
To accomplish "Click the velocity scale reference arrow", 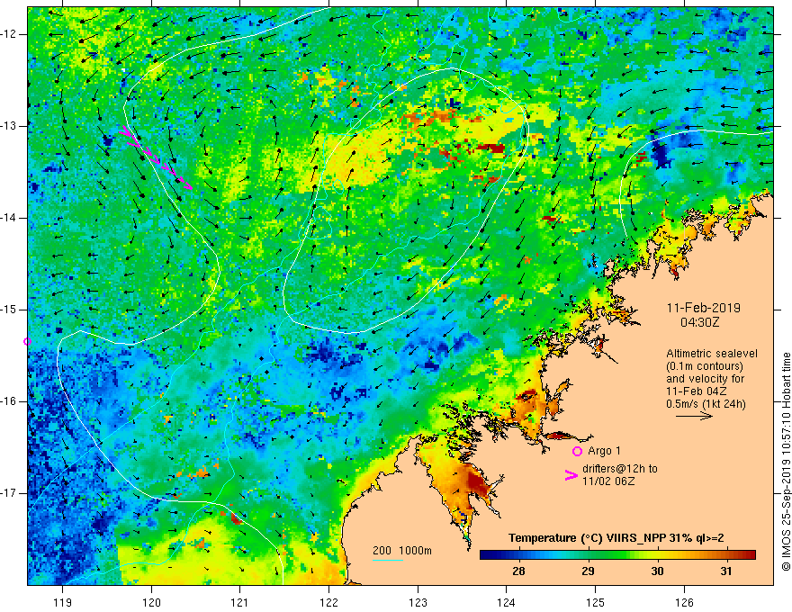I will coord(694,416).
